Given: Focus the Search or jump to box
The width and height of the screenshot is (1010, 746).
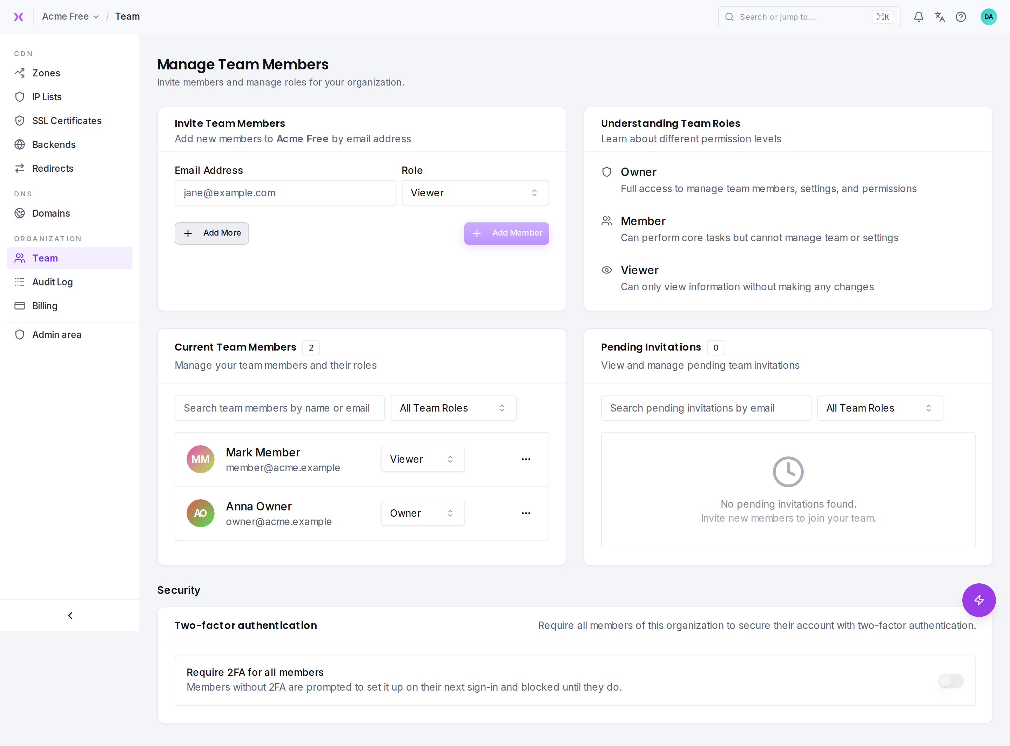Looking at the screenshot, I should pos(809,17).
